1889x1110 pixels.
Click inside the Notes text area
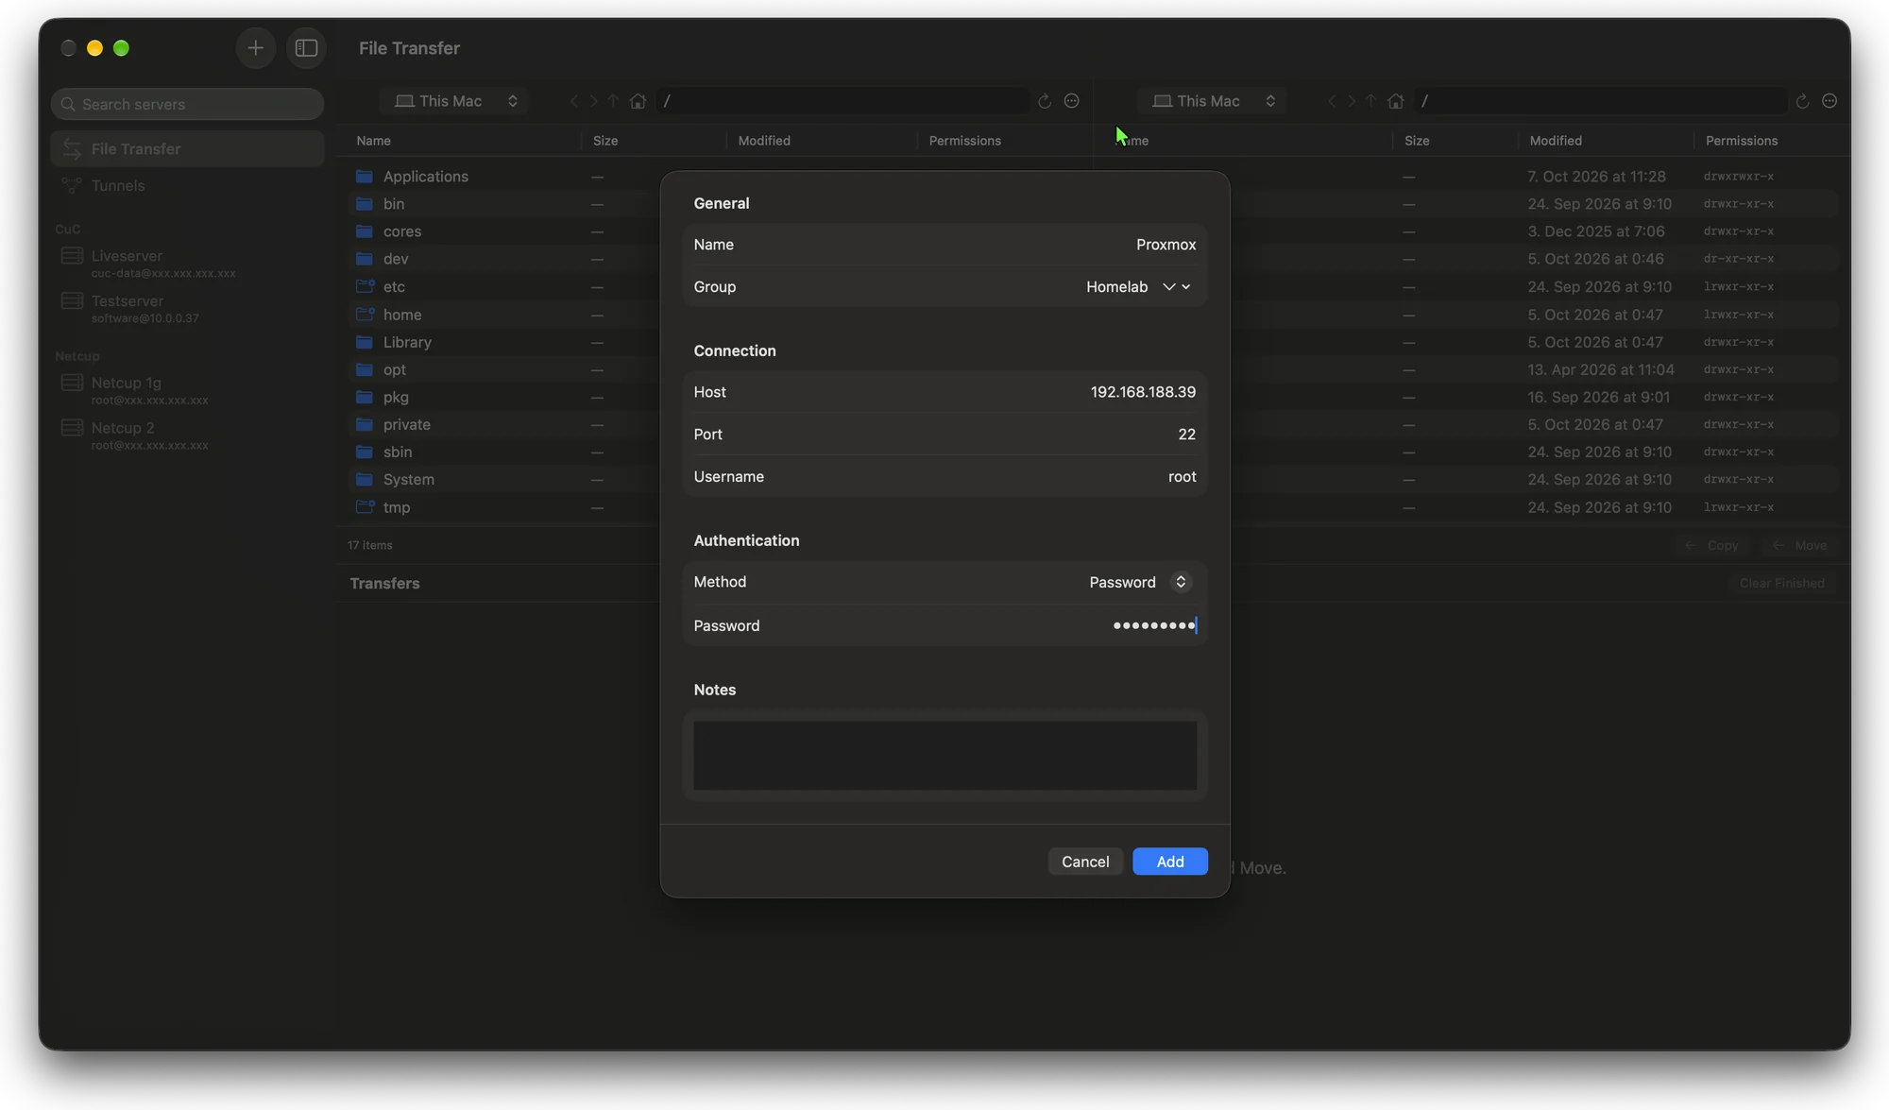[x=944, y=756]
